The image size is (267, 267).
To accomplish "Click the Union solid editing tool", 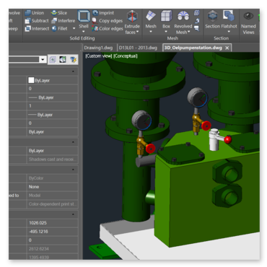I will (x=35, y=13).
